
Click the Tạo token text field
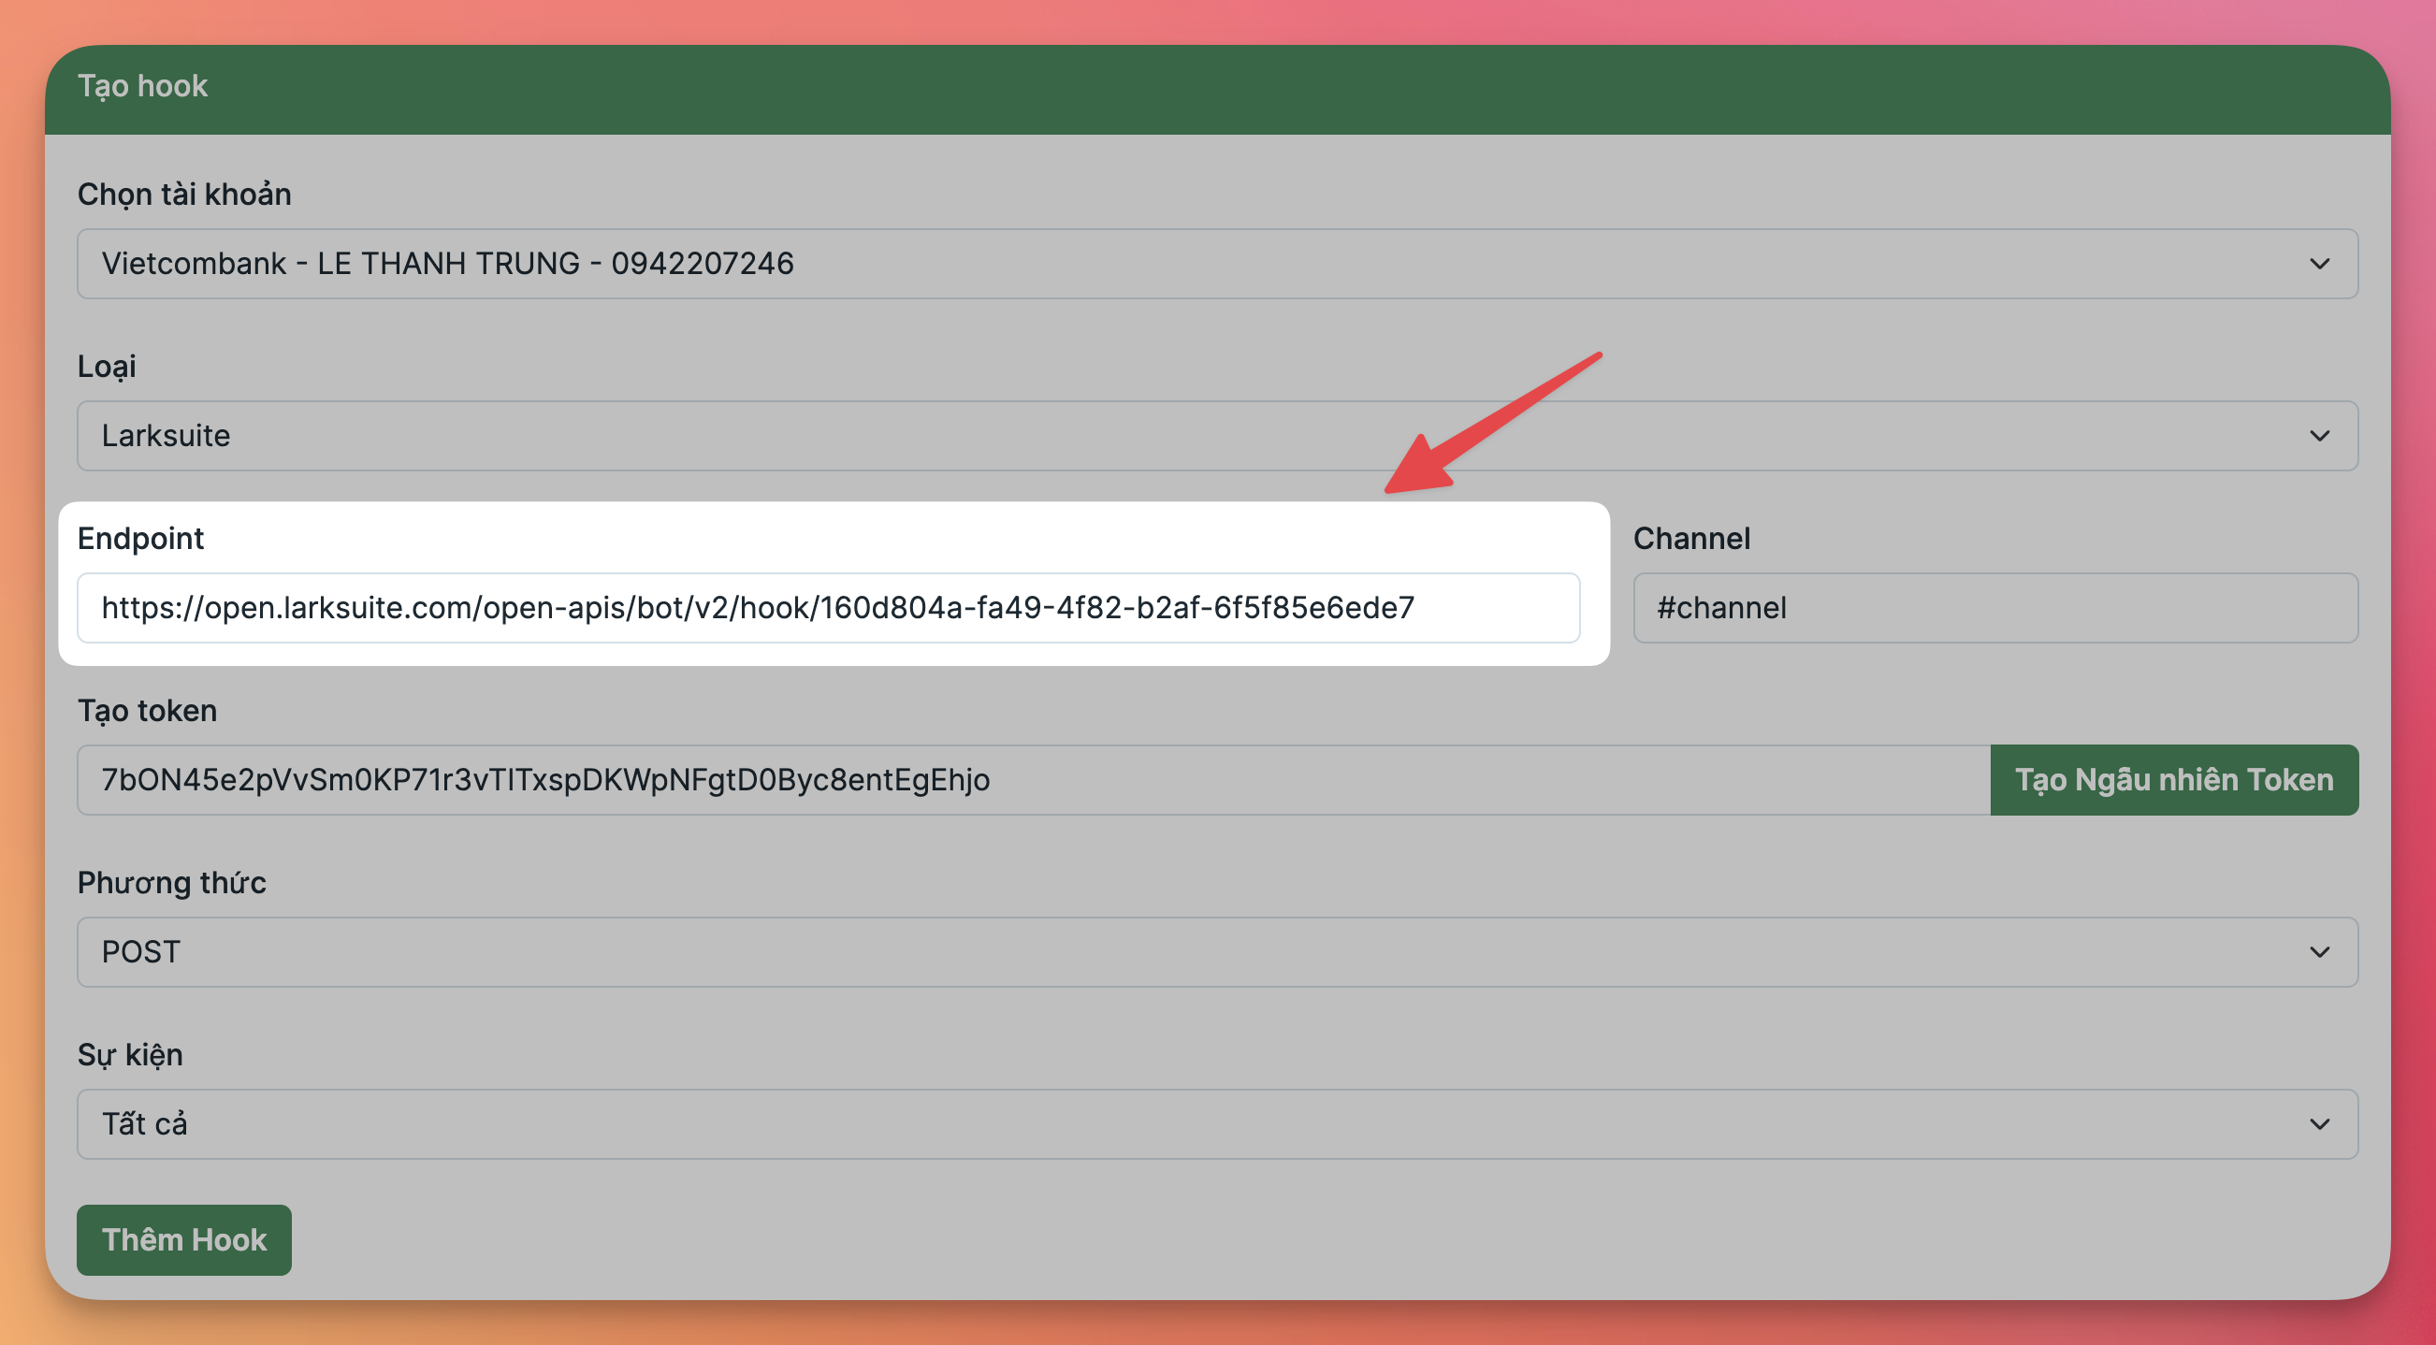click(x=1034, y=780)
